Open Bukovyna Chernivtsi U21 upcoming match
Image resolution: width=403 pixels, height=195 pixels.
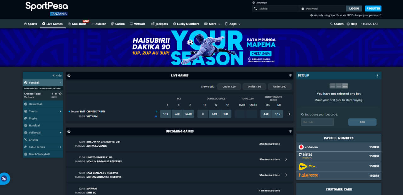[x=179, y=144]
